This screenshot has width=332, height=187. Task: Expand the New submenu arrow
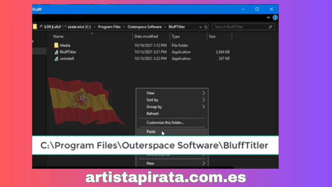(204, 163)
